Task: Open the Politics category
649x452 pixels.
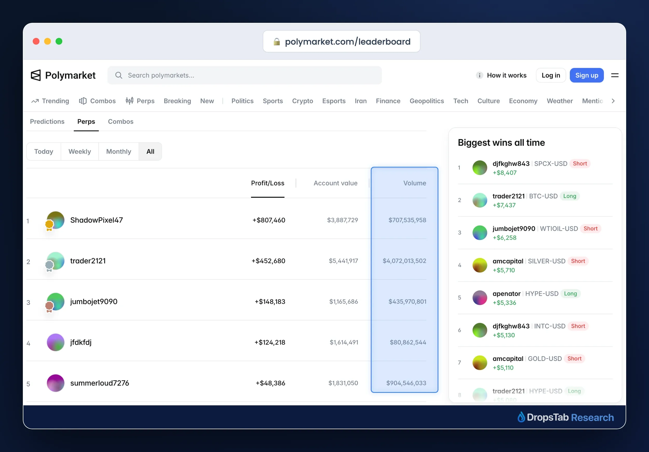Action: pyautogui.click(x=242, y=101)
